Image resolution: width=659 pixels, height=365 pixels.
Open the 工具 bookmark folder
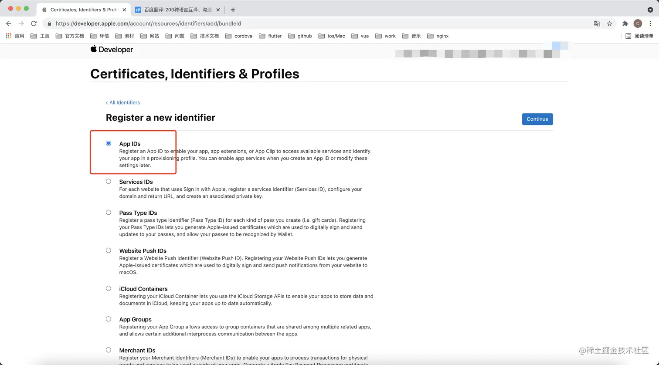click(40, 36)
